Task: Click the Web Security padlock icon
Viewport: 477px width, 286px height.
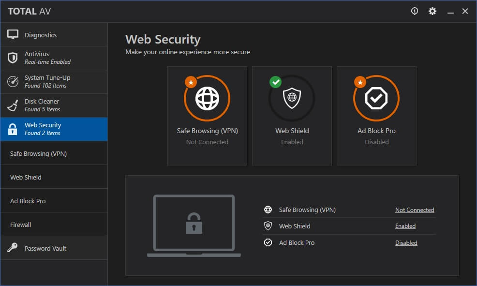Action: (x=13, y=129)
